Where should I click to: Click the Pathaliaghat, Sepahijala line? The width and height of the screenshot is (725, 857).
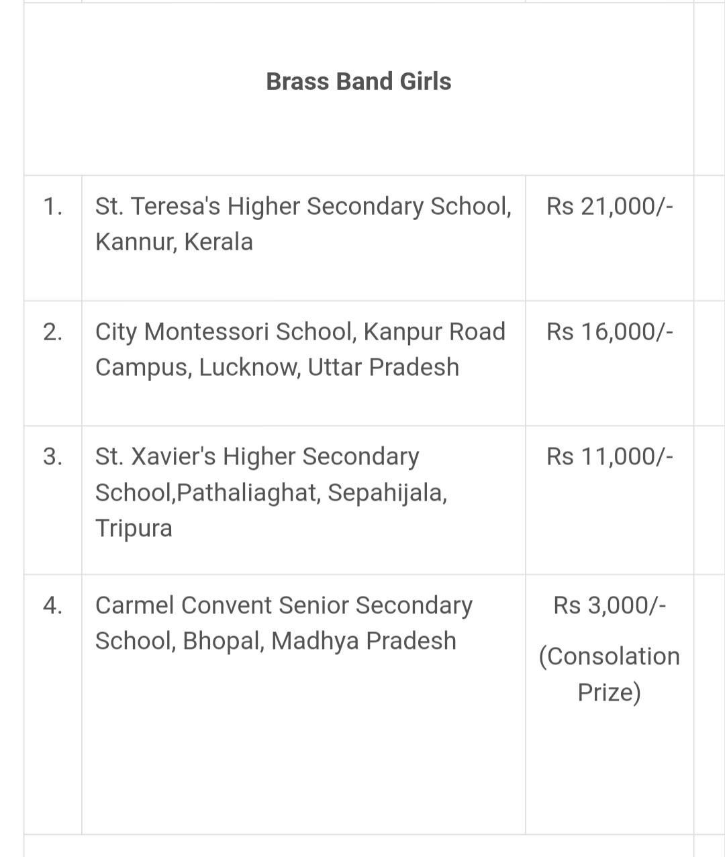pyautogui.click(x=271, y=493)
